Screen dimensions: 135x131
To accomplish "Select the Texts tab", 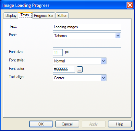I will pyautogui.click(x=25, y=15).
